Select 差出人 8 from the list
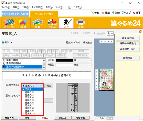This screenshot has height=121, width=143. [33, 108]
